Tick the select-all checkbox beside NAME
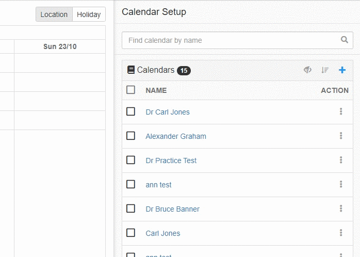The image size is (360, 257). tap(130, 90)
